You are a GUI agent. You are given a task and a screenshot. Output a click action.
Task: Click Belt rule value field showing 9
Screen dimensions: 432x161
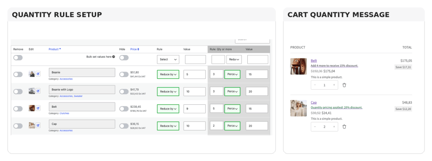pyautogui.click(x=194, y=109)
